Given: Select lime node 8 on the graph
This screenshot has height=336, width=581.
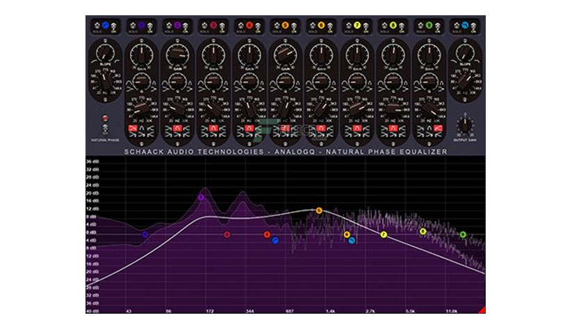Looking at the screenshot, I should coord(423,232).
